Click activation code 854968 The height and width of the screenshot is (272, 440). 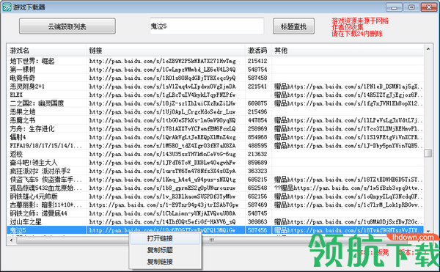click(257, 137)
